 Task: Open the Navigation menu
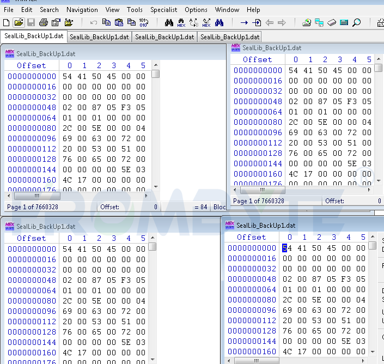tap(82, 10)
